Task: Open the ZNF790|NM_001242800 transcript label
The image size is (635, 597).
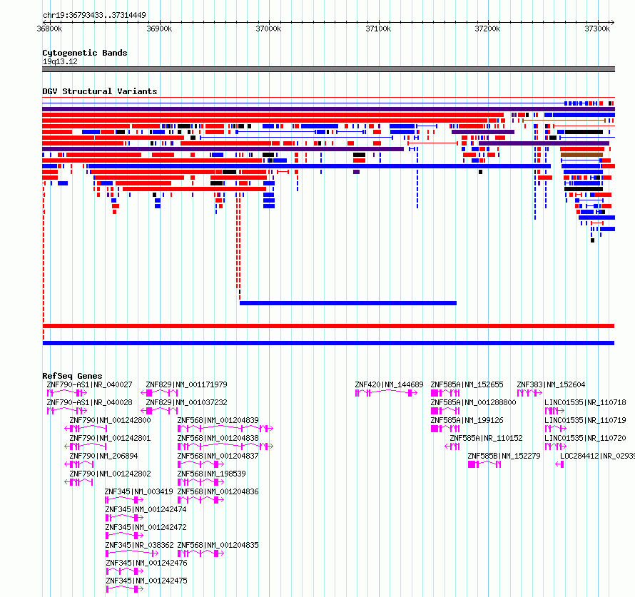Action: click(x=110, y=420)
